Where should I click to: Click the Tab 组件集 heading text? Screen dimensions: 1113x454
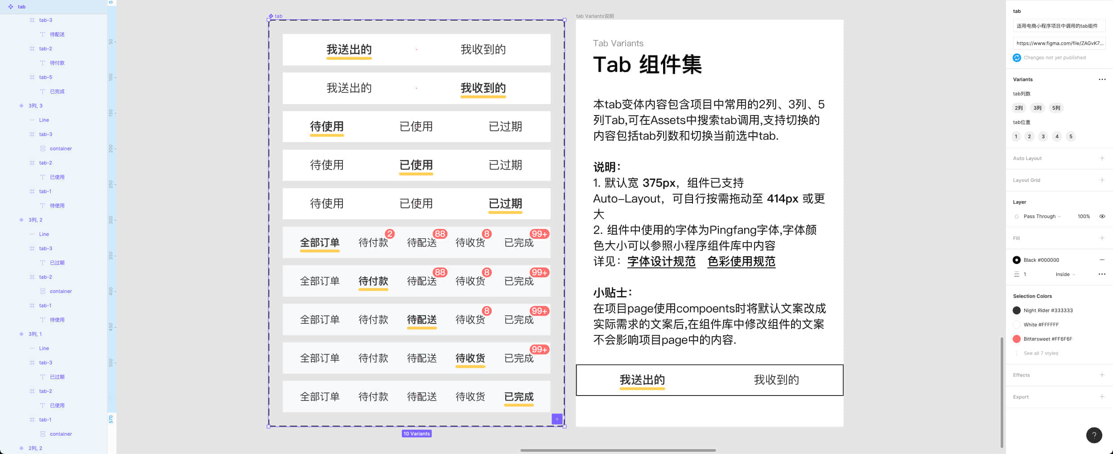(647, 65)
